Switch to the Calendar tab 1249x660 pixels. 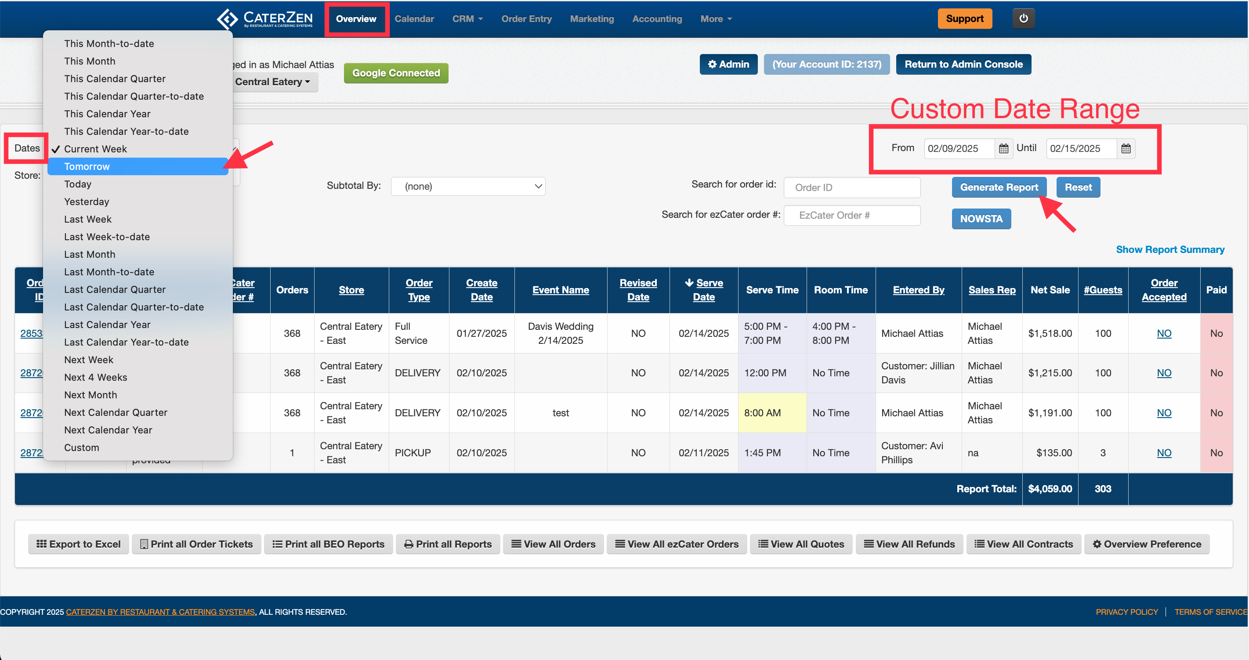pyautogui.click(x=414, y=19)
